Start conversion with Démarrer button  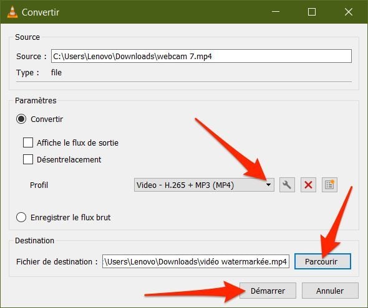click(x=268, y=291)
